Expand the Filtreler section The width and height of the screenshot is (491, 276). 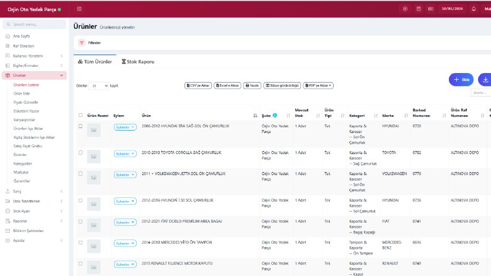click(x=94, y=43)
